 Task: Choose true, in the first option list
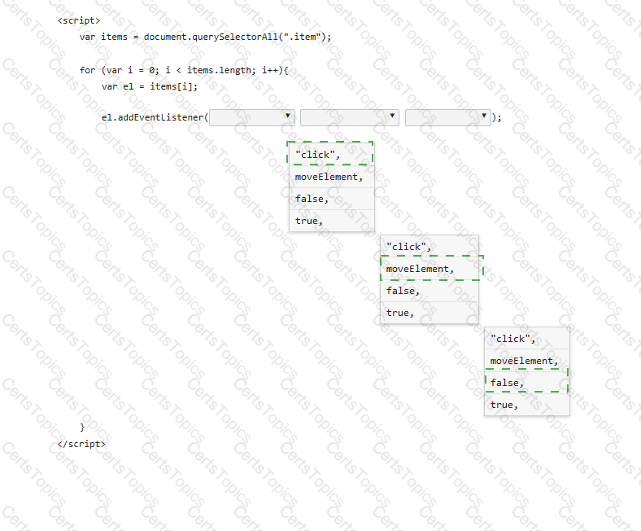(x=332, y=221)
